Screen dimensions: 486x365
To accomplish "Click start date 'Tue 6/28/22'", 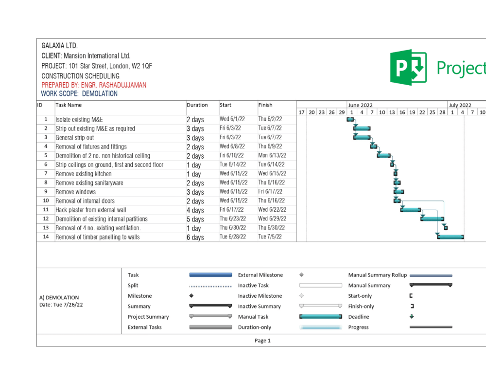I will (x=233, y=237).
